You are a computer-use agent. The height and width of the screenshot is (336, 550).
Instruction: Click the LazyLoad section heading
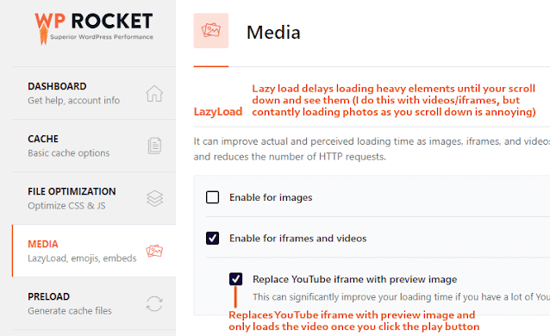pos(218,112)
